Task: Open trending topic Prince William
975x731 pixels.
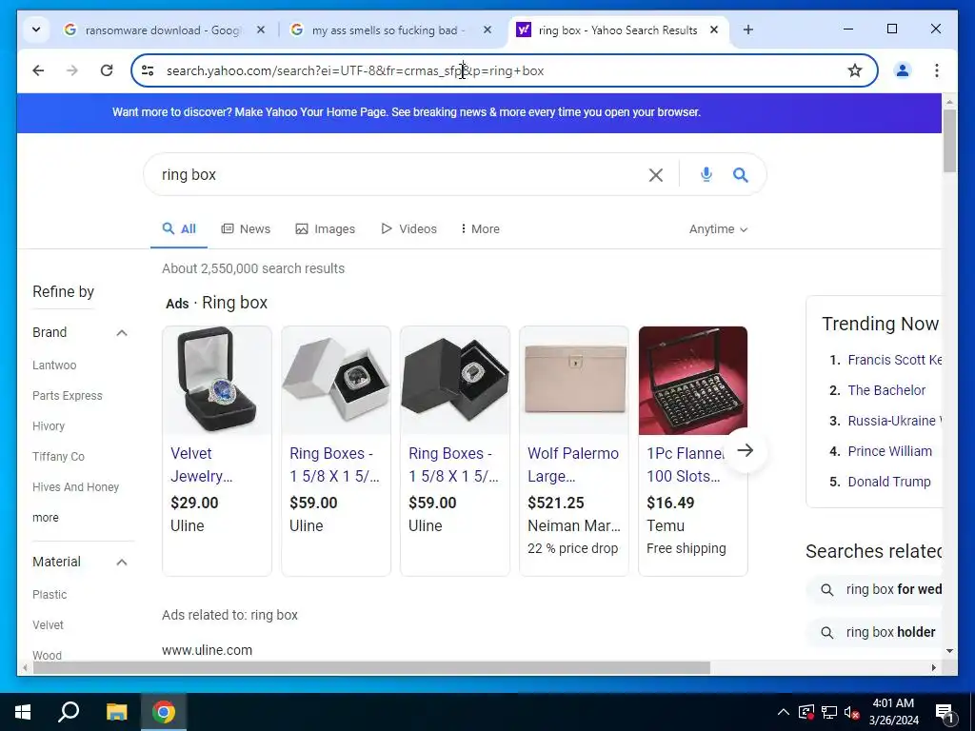Action: pyautogui.click(x=889, y=451)
